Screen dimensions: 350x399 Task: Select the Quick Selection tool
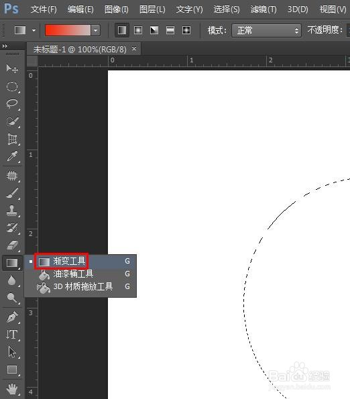click(12, 121)
